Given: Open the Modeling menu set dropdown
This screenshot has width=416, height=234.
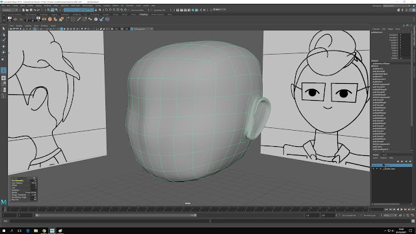Looking at the screenshot, I should (10, 10).
